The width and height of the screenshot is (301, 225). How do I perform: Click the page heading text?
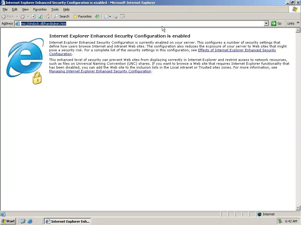point(120,36)
